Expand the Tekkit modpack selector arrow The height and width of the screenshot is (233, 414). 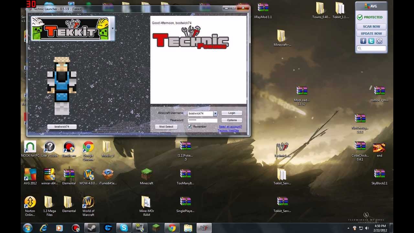(x=113, y=28)
